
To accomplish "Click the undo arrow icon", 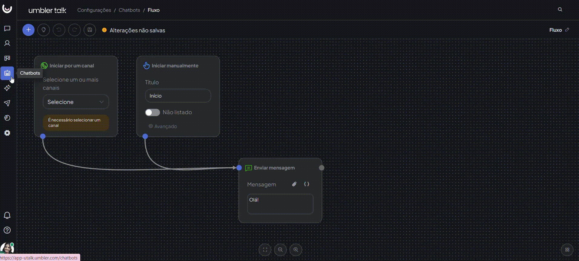I will coord(59,30).
